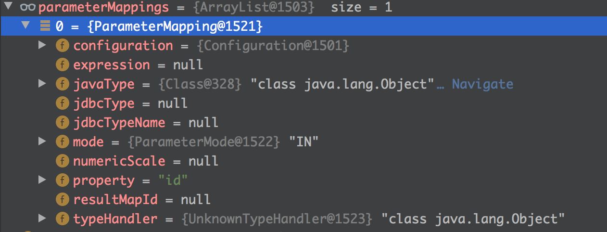Click the list element icon for index 0

(x=45, y=26)
